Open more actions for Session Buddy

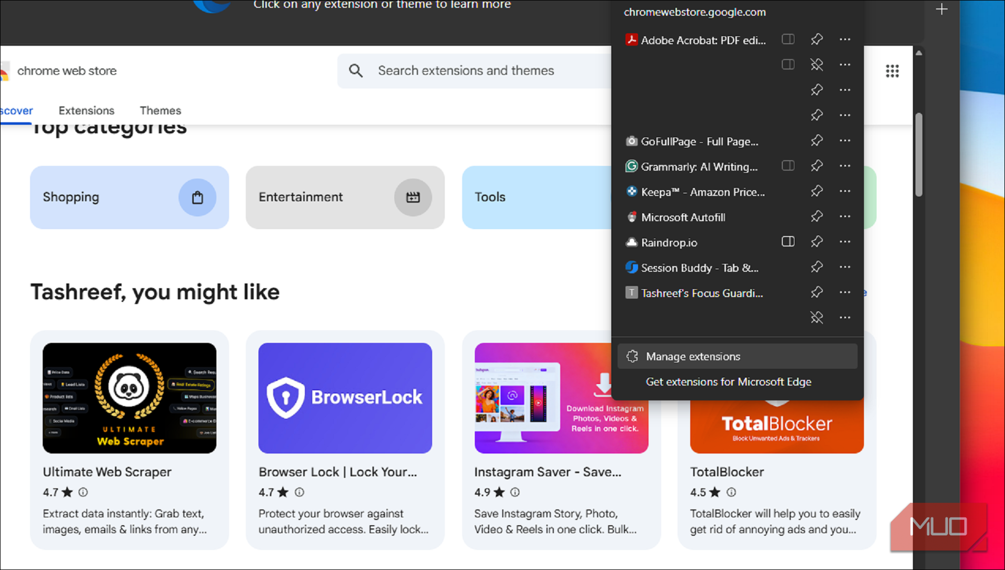pos(845,267)
